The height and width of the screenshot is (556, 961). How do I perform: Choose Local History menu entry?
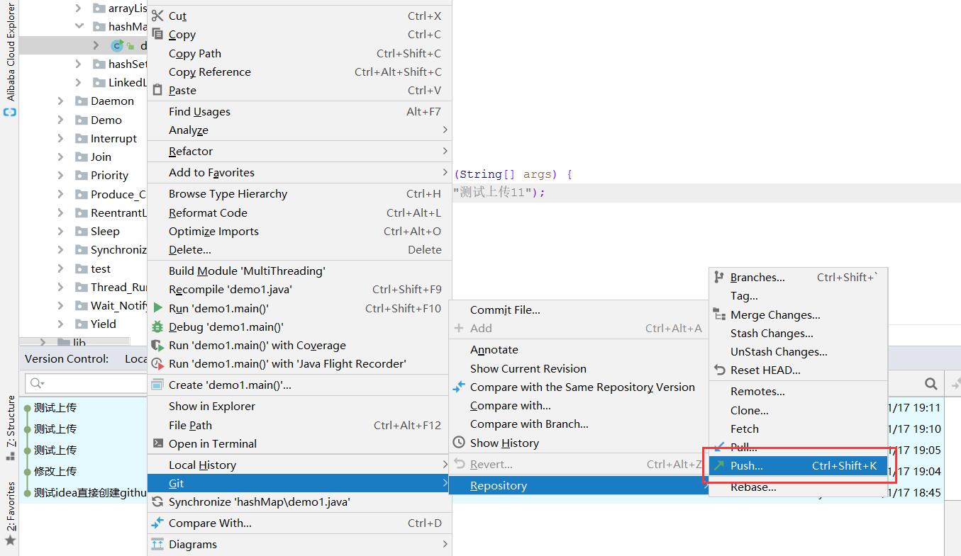pos(299,465)
